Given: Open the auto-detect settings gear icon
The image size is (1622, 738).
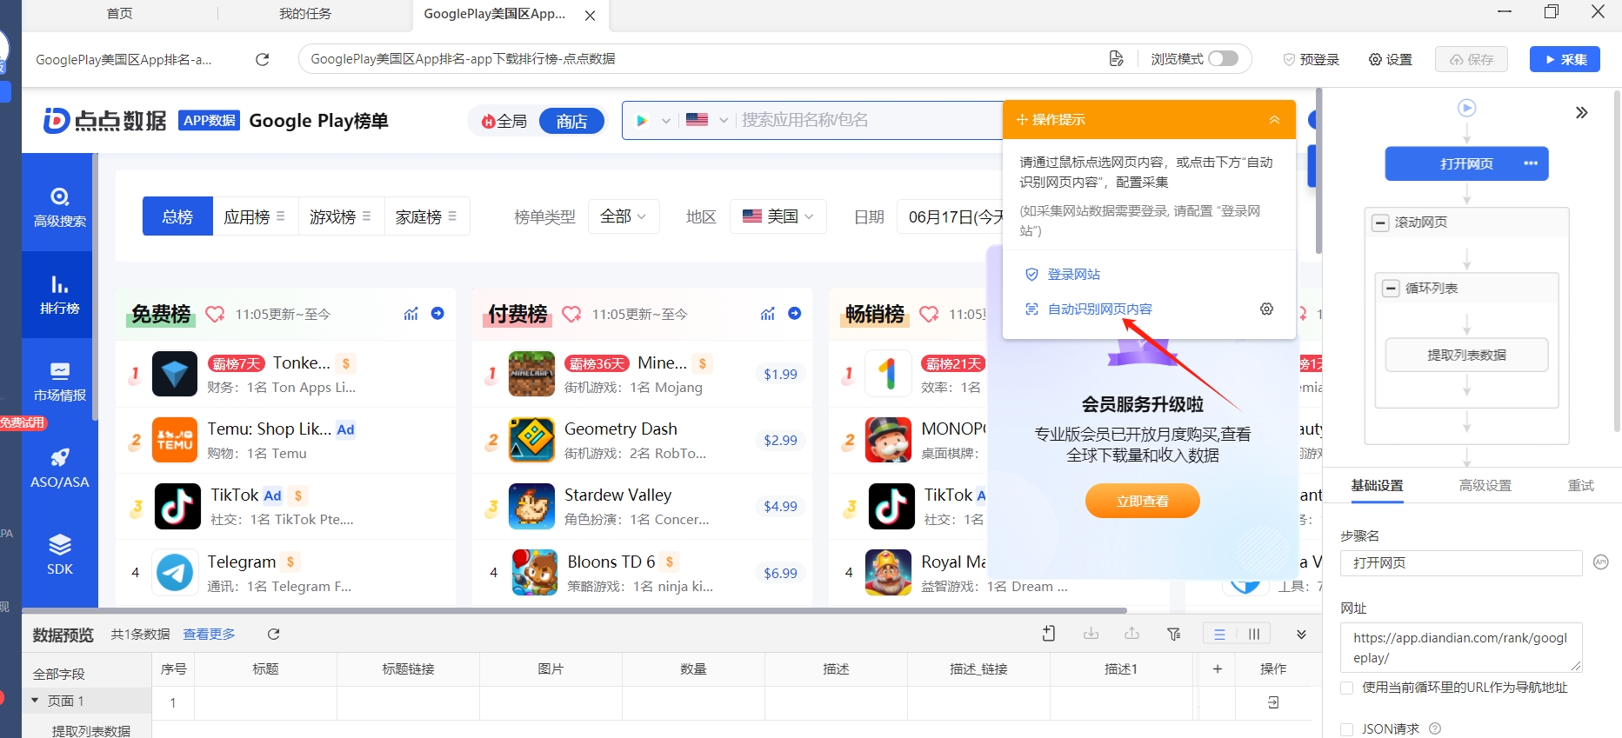Looking at the screenshot, I should (x=1266, y=309).
